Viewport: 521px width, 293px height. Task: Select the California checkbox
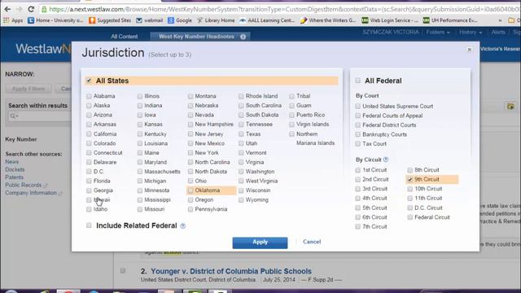point(89,133)
